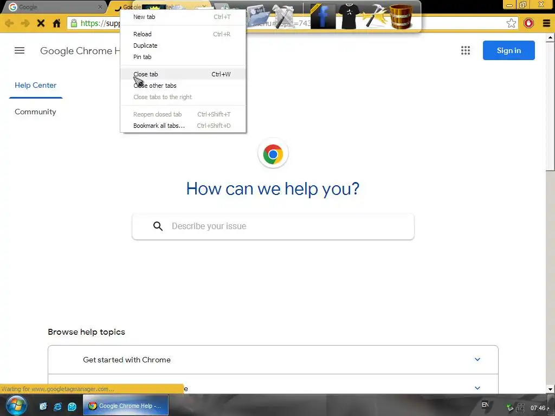The height and width of the screenshot is (416, 555).
Task: Click the Google Chrome Help taskbar button
Action: (125, 406)
